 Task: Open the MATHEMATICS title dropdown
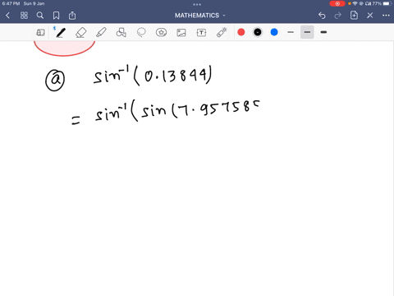click(x=200, y=16)
